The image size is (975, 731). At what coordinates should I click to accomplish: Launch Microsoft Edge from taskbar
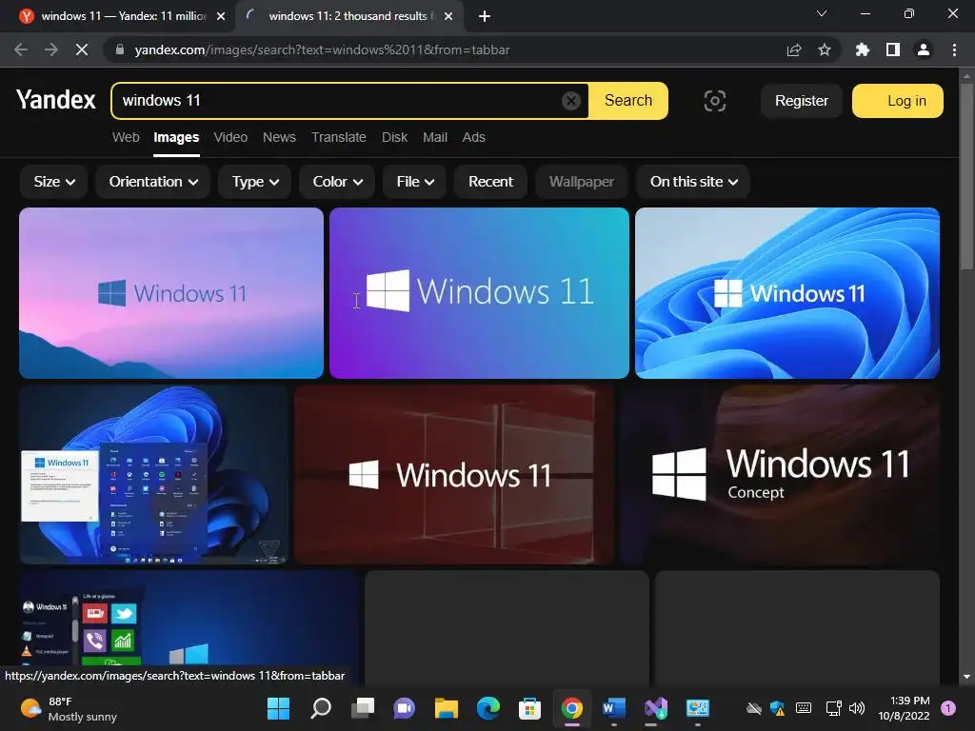pyautogui.click(x=488, y=708)
